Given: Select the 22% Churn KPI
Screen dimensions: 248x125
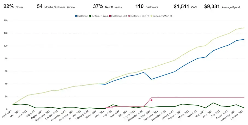Looking at the screenshot, I should point(13,7).
